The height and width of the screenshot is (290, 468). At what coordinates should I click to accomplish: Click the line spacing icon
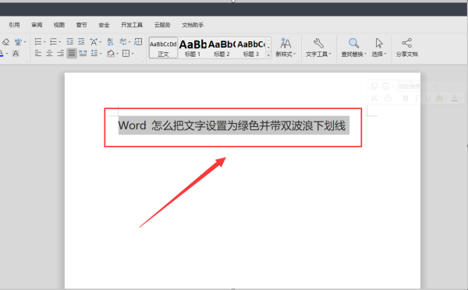coord(94,54)
